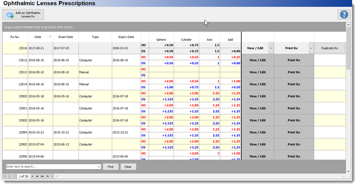Open the search text dropdown list
The height and width of the screenshot is (187, 358).
99,167
